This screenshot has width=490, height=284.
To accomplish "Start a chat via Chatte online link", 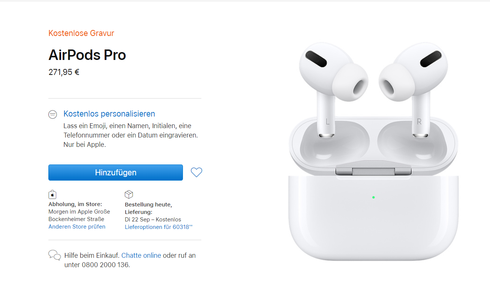I will click(x=141, y=256).
